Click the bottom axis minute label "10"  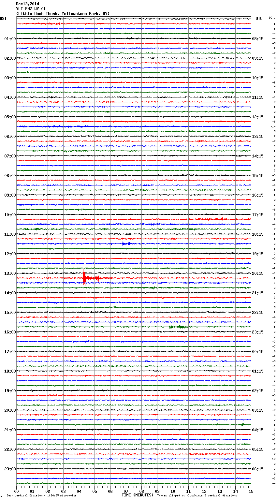(173, 491)
